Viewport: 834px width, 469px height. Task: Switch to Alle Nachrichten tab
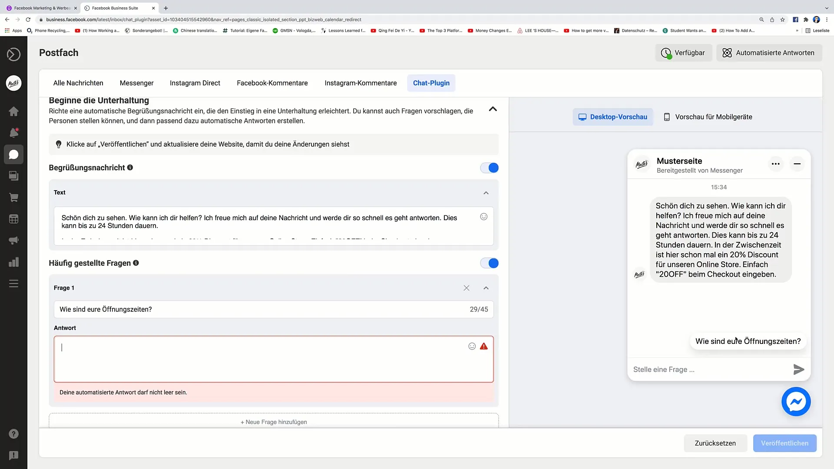click(x=78, y=83)
